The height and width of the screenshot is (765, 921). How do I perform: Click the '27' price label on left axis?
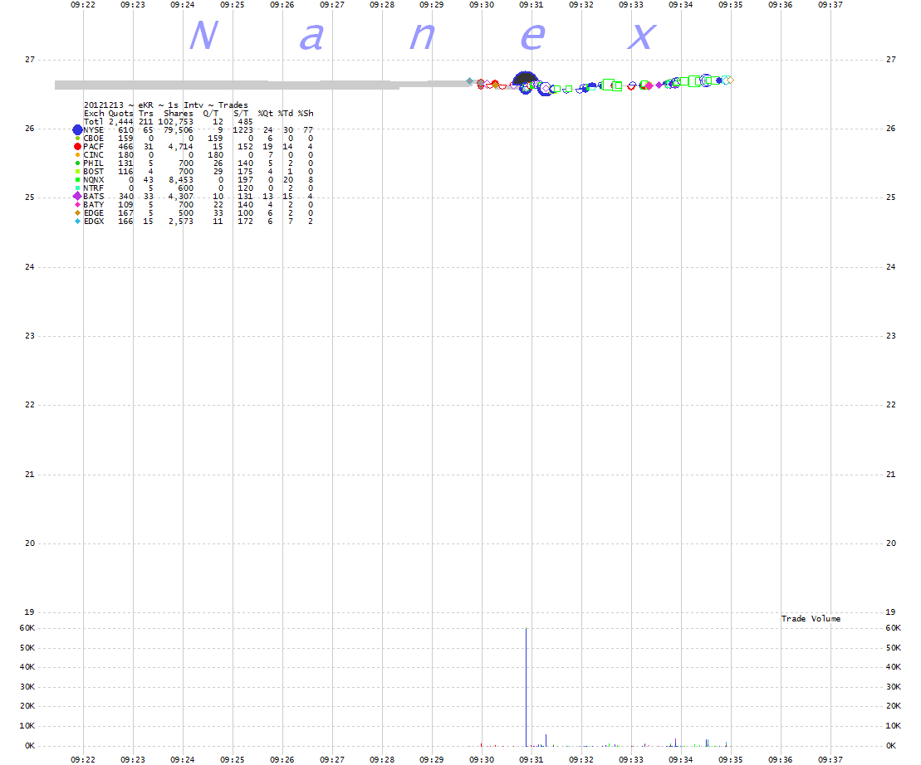click(30, 59)
